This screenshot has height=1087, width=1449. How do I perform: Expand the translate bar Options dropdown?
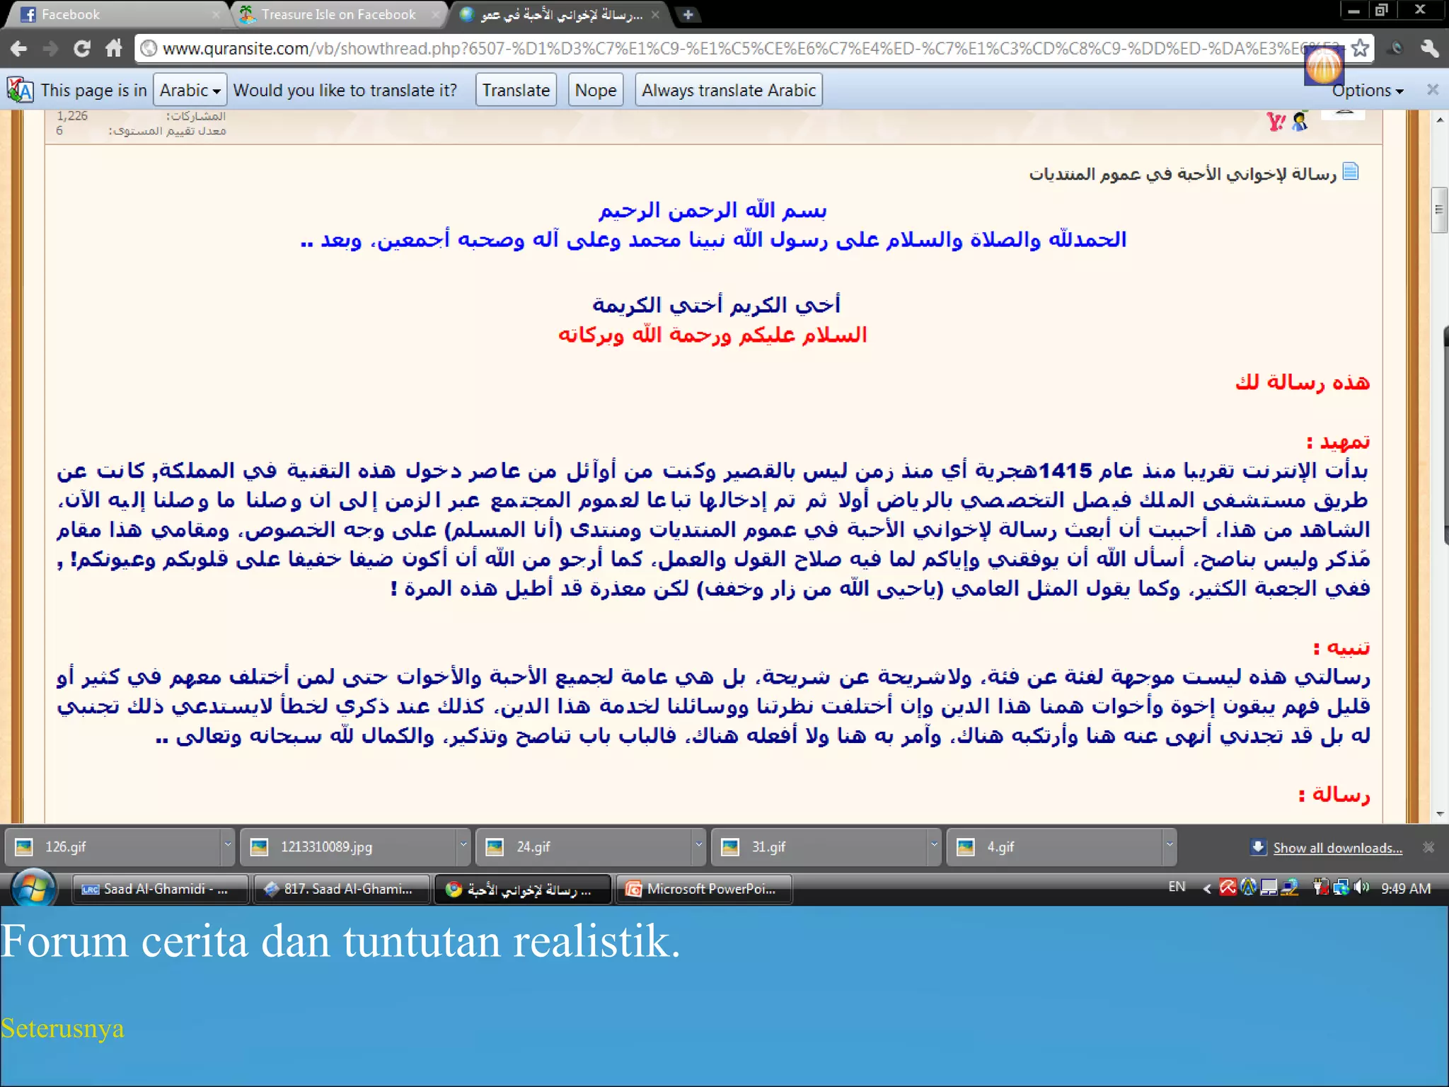coord(1367,91)
